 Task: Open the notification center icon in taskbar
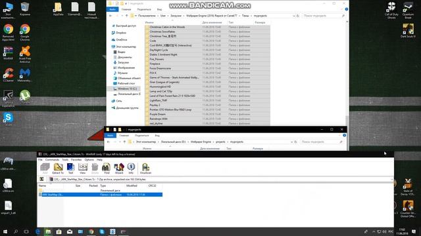(x=414, y=231)
